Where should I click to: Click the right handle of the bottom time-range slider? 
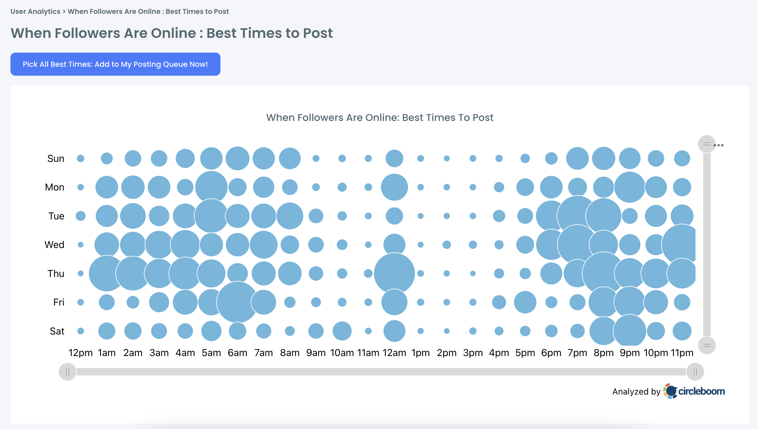(x=695, y=371)
